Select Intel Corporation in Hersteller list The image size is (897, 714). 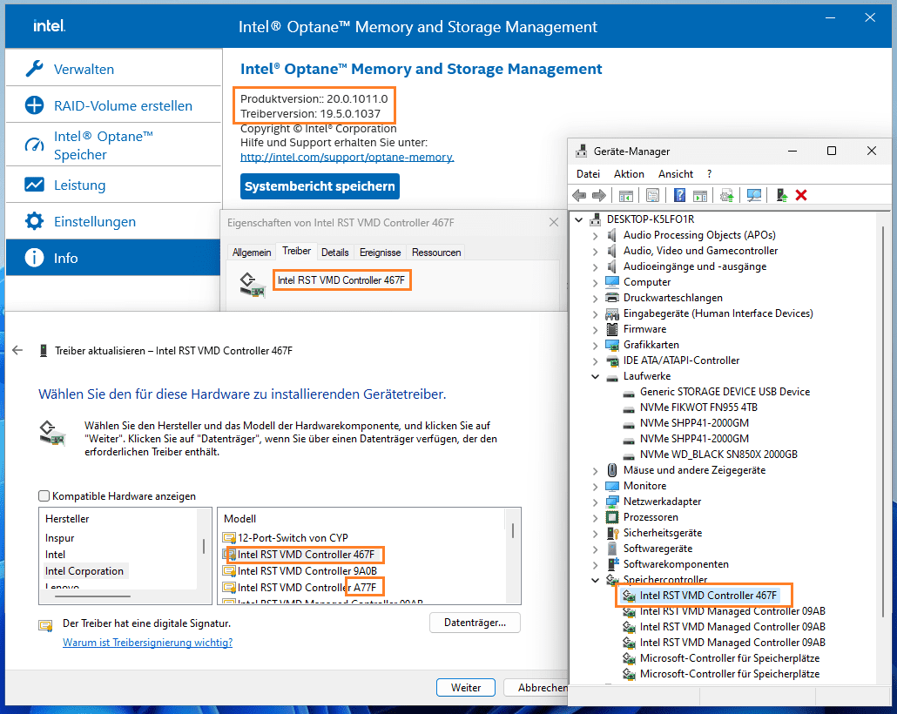click(x=84, y=571)
